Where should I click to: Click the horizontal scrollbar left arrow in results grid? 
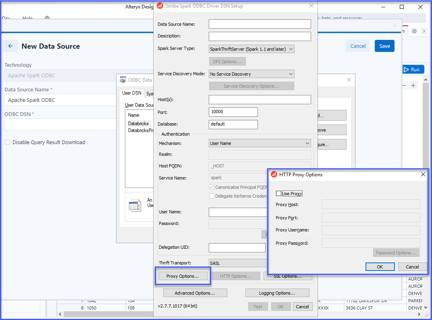click(60, 314)
